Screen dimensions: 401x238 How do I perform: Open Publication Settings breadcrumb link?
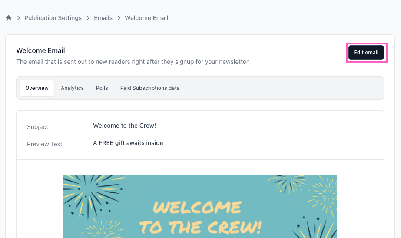(53, 18)
